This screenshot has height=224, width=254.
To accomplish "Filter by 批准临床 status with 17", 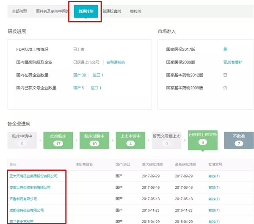I will pos(59,140).
